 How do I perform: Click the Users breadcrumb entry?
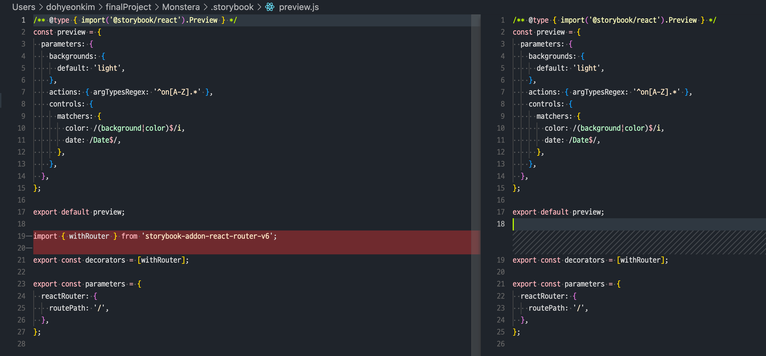(24, 7)
